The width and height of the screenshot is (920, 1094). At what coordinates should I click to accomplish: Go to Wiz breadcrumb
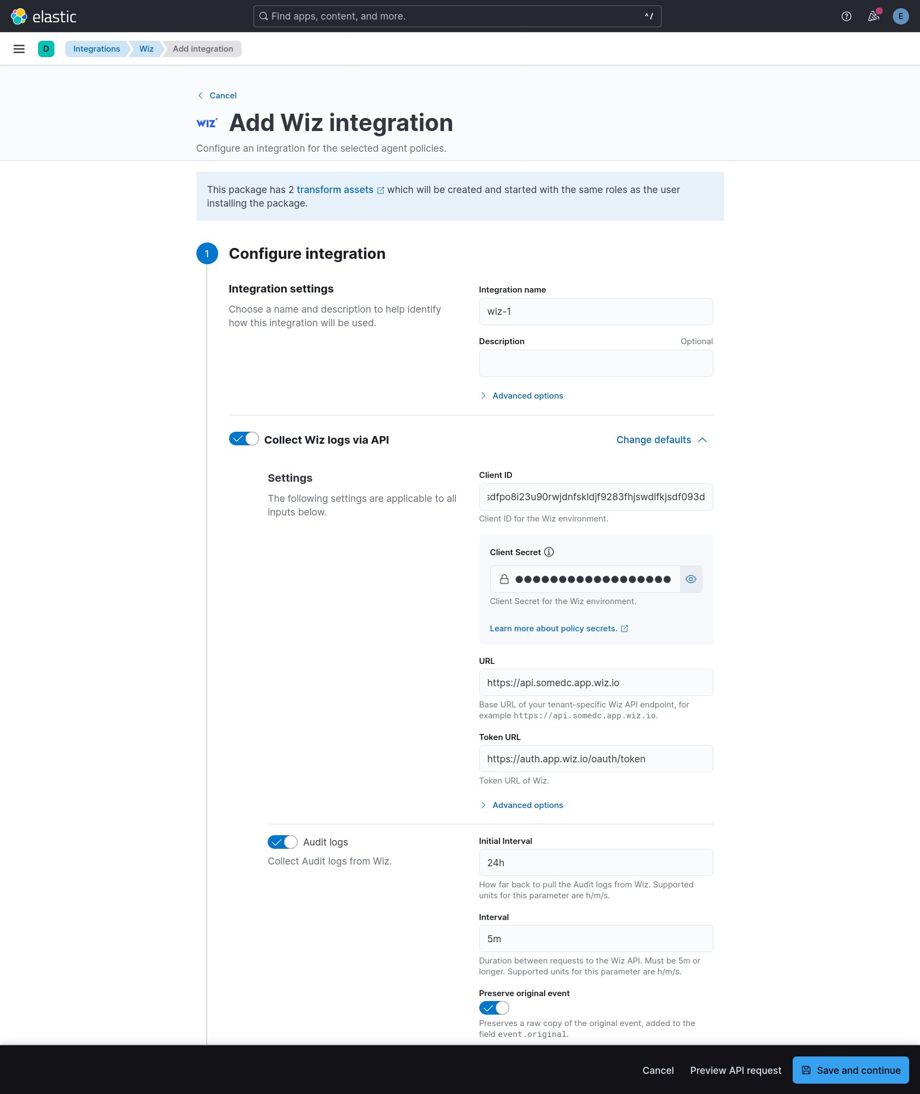click(x=146, y=49)
